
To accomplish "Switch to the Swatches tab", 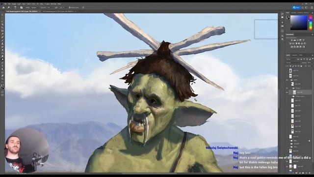I will 293,13.
